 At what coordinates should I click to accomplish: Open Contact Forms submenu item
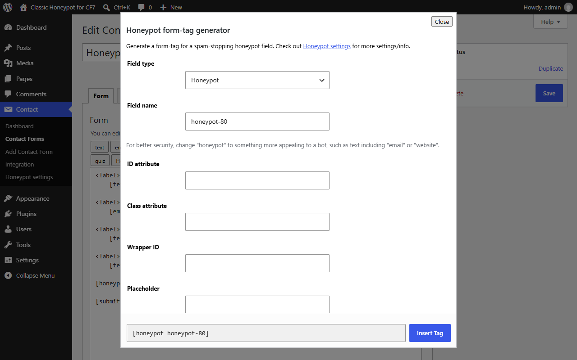tap(25, 139)
